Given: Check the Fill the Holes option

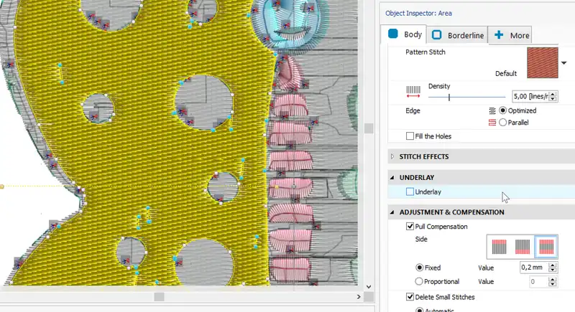Looking at the screenshot, I should (410, 136).
